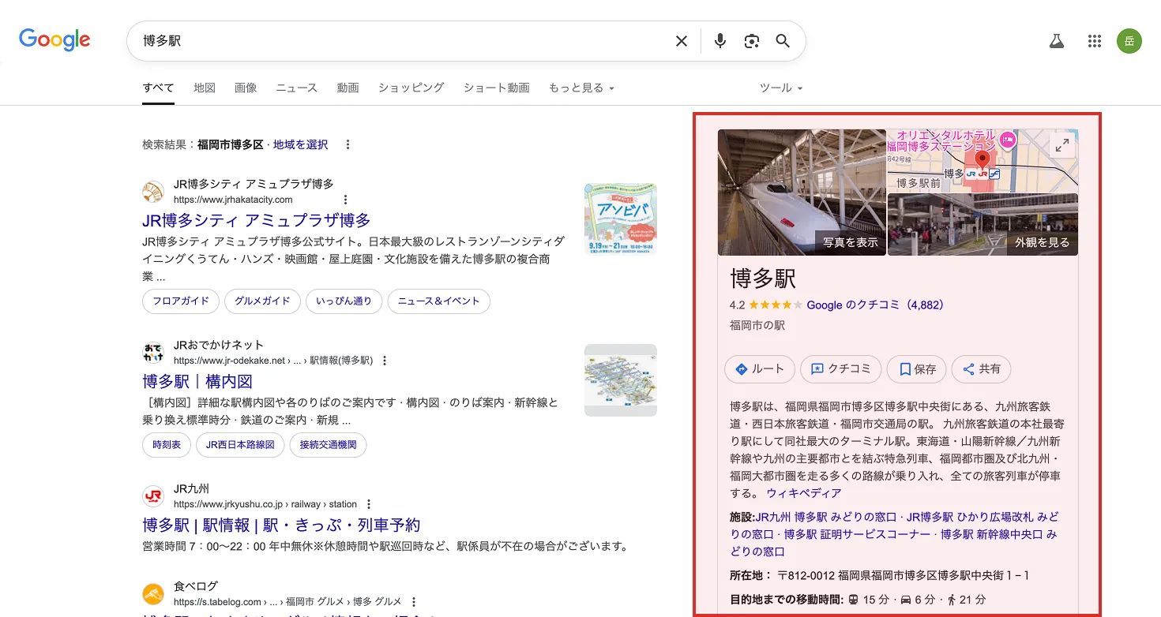The width and height of the screenshot is (1161, 617).
Task: Expand the もっと見る dropdown
Action: coord(581,88)
